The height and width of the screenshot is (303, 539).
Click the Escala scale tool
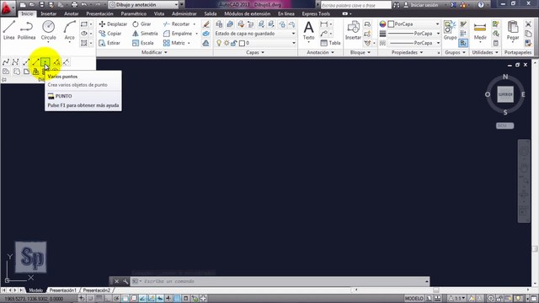(x=143, y=43)
